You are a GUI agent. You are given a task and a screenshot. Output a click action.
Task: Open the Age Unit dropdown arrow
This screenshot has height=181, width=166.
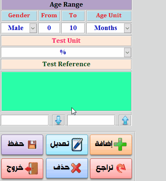(127, 28)
